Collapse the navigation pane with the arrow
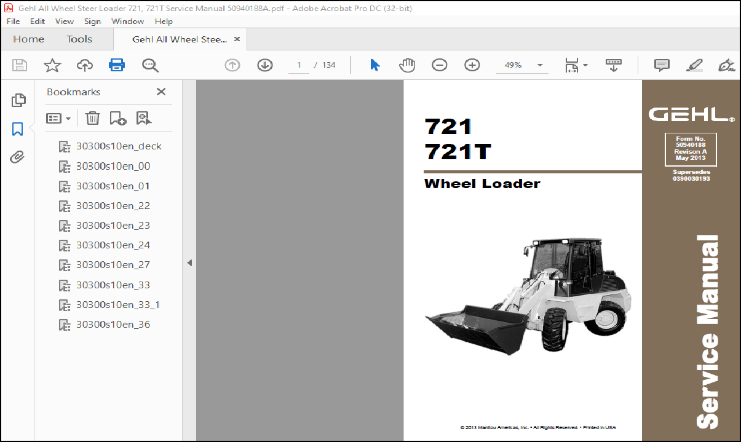The height and width of the screenshot is (442, 741). (189, 262)
